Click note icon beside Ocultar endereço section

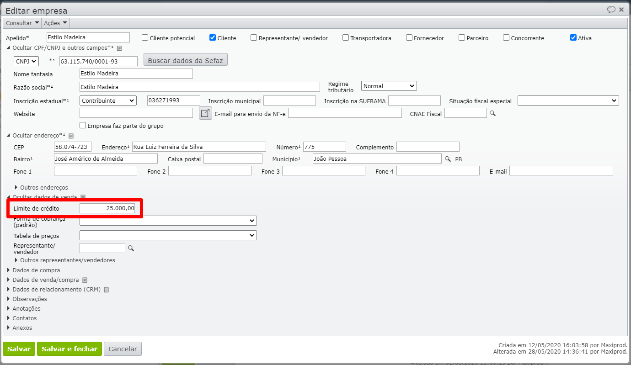tap(71, 136)
